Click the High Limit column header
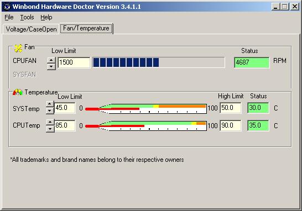Viewport: 302px width, 211px height. [x=231, y=96]
